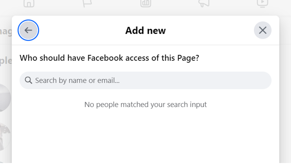The image size is (291, 165).
Task: Go back using the arrow button
Action: pyautogui.click(x=29, y=30)
